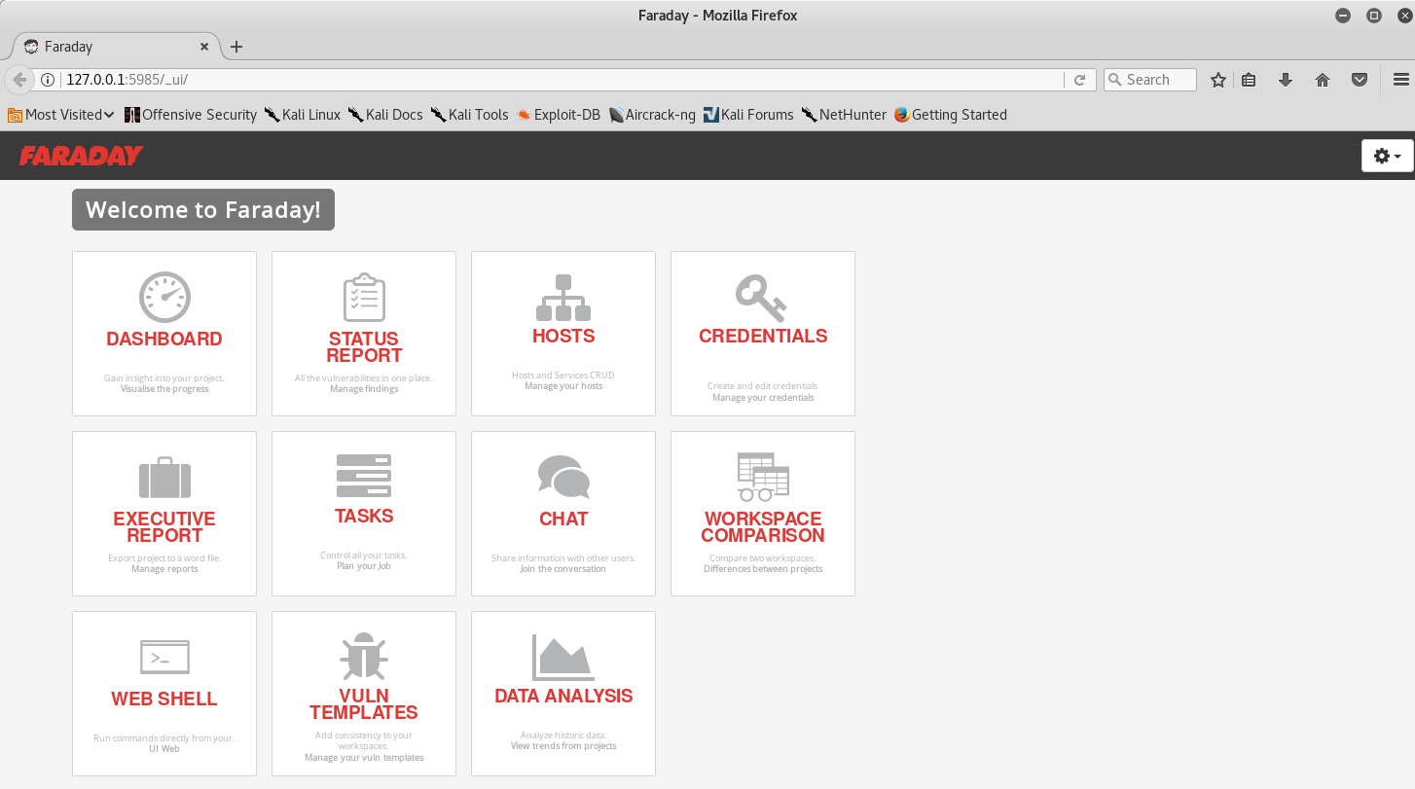The image size is (1415, 789).
Task: Click the VULN TEMPLATES title link
Action: coord(364,704)
